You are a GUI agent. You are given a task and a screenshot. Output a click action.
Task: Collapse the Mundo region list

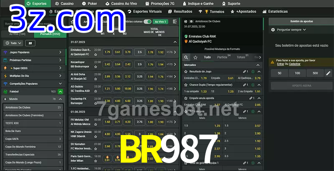click(60, 99)
